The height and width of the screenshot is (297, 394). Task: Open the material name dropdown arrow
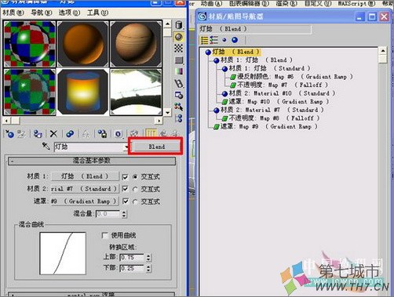pyautogui.click(x=126, y=147)
